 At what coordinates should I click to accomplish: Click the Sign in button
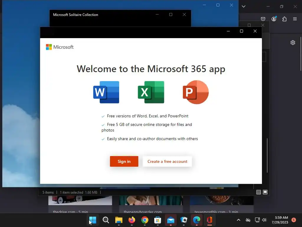124,161
